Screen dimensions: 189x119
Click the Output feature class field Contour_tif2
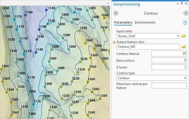(x=148, y=47)
